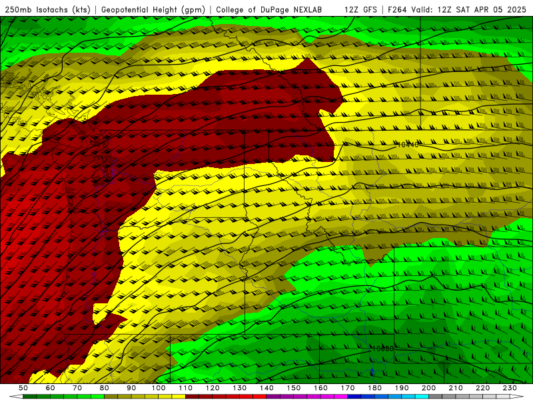
Task: Click the 80 value on the color scale
Action: (105, 388)
